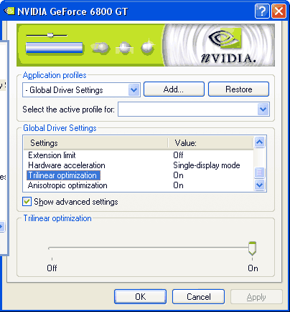This screenshot has height=312, width=290.
Task: Click the Off value for Extension limit
Action: [x=178, y=155]
